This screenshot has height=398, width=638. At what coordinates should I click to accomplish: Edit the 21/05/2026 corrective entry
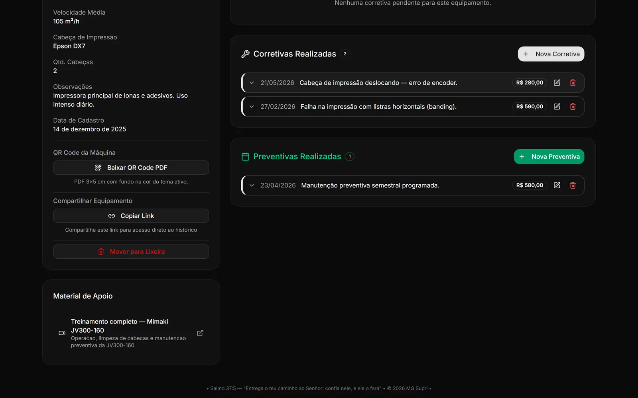[557, 83]
